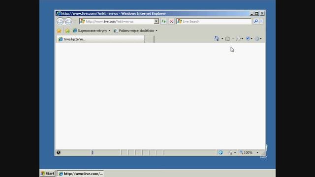Click the Internet security zone icon
This screenshot has width=315, height=177.
pyautogui.click(x=220, y=153)
